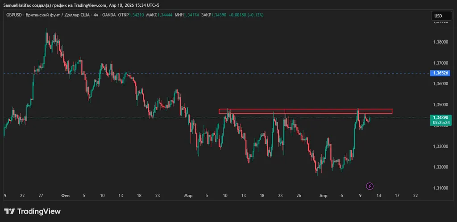This screenshot has width=457, height=222.
Task: Click the OANDA data source label
Action: point(108,16)
